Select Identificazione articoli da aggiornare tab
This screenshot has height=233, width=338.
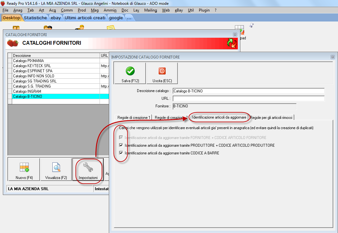(219, 117)
